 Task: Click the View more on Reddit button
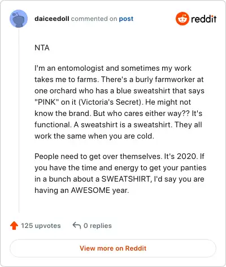tap(113, 248)
